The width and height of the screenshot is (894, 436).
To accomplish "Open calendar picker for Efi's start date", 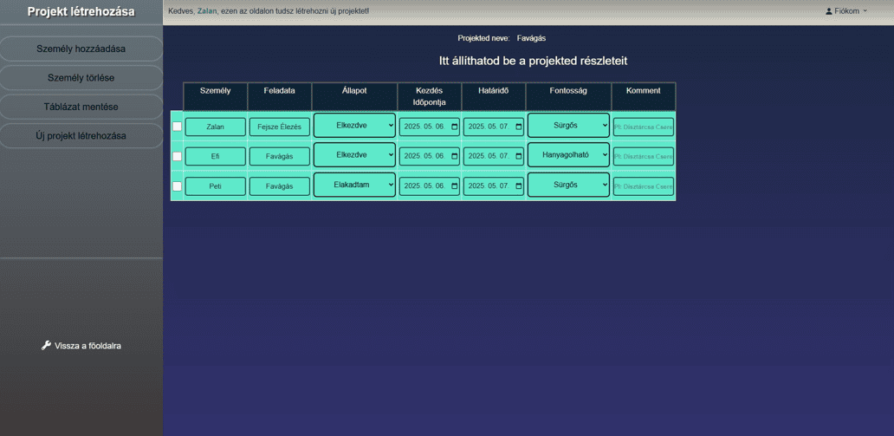I will coord(455,156).
